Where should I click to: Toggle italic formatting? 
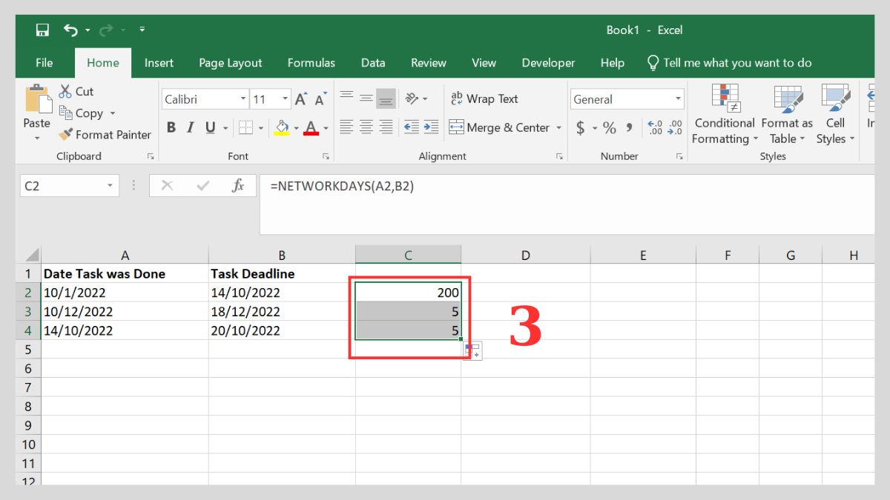pyautogui.click(x=191, y=127)
